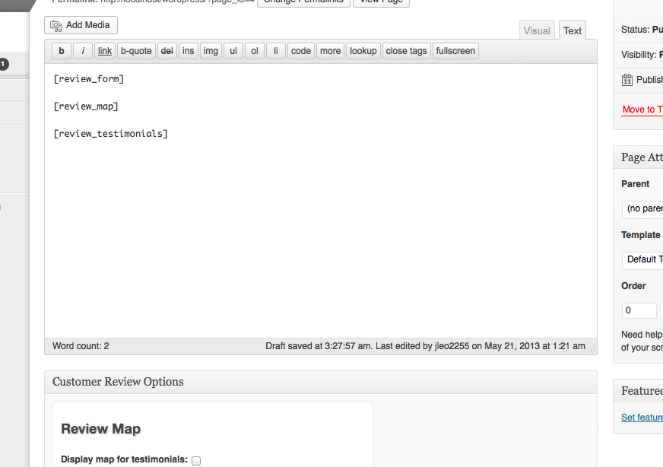Viewport: 663px width, 467px height.
Task: Click Move to Trash link
Action: tap(642, 110)
